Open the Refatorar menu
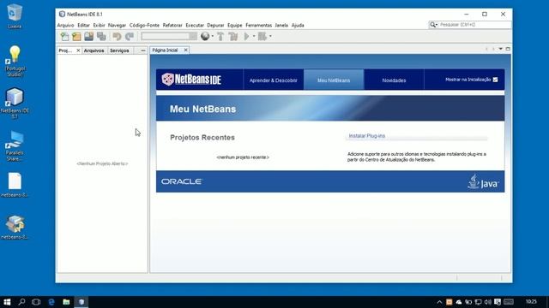The width and height of the screenshot is (549, 308). pos(172,25)
